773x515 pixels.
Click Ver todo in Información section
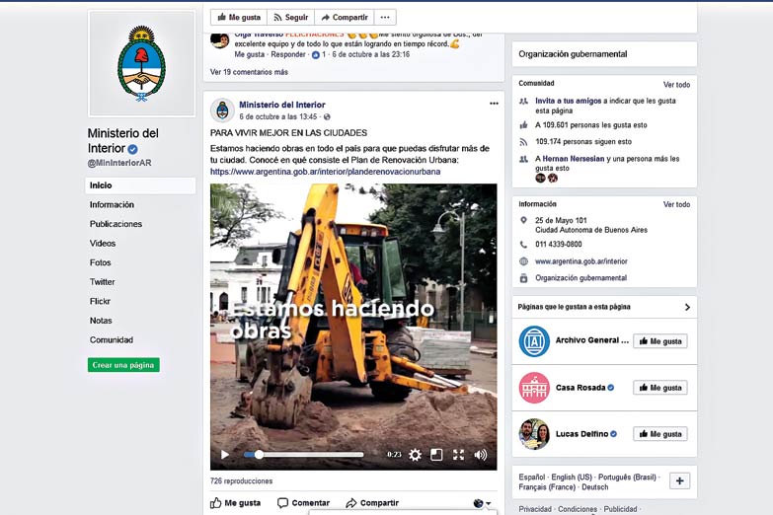click(676, 204)
